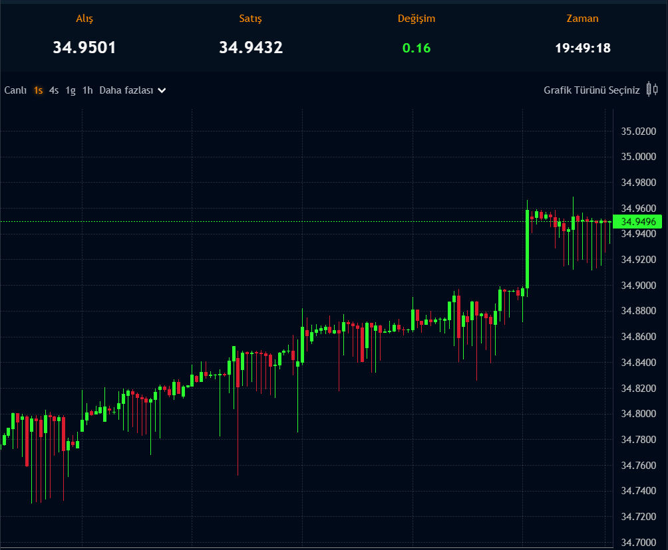Image resolution: width=668 pixels, height=550 pixels.
Task: Click the filled candlestick icon near Grafik Türünü Seçiniz
Action: click(649, 88)
